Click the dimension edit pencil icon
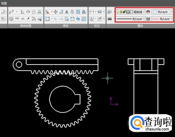 pyautogui.click(x=100, y=19)
